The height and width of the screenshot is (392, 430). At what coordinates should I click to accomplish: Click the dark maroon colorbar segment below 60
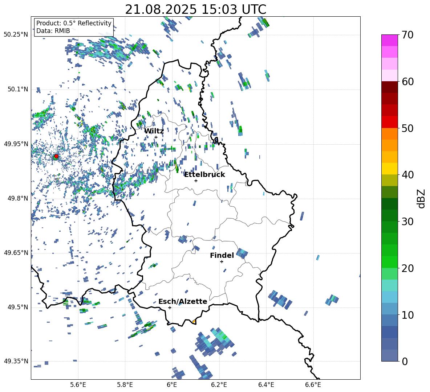coord(389,87)
